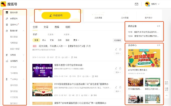Click 更多 link in 系统公告 panel
171x106 pixels.
[x=159, y=26]
